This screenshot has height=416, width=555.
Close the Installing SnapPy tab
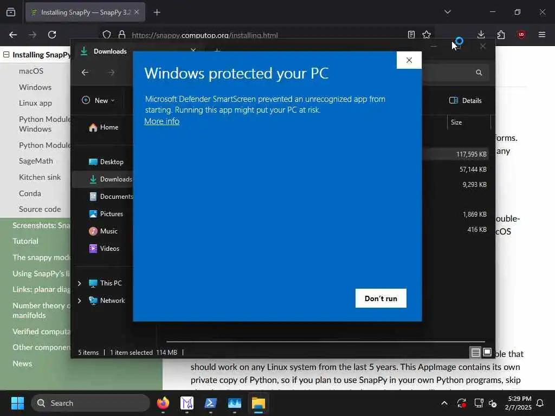[137, 12]
